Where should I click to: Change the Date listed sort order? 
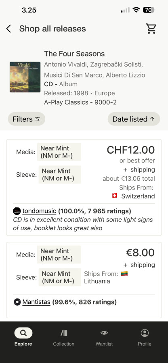coord(134,119)
